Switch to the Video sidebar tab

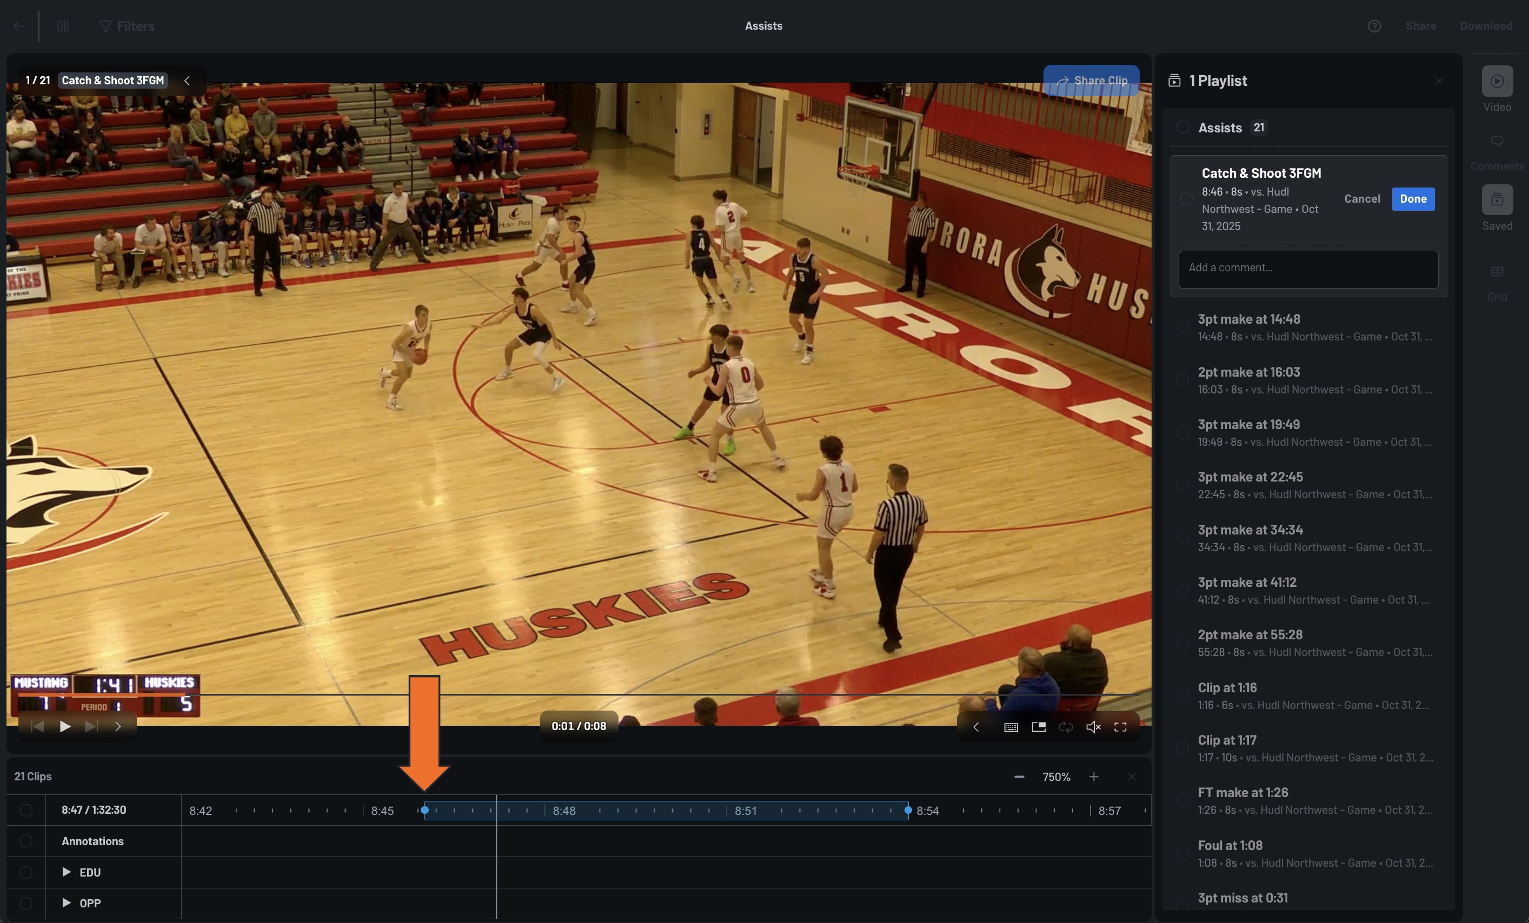coord(1497,89)
